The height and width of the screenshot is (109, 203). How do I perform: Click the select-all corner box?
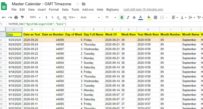(x=3, y=29)
